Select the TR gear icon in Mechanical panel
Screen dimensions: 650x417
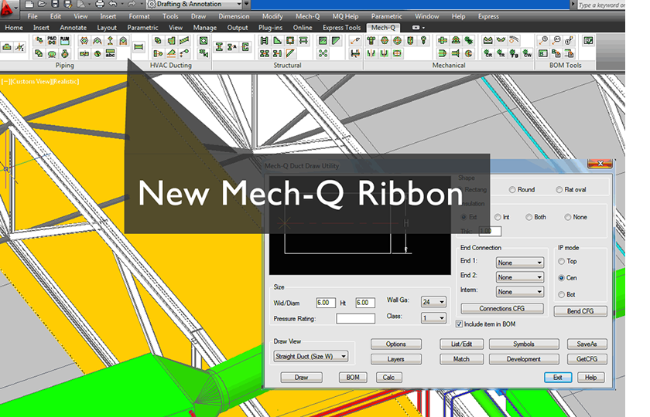[501, 54]
